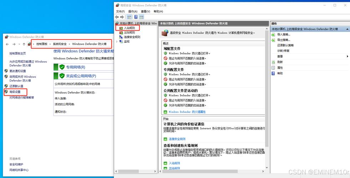The image size is (350, 178).
Task: Open the 帮助(H) menu
Action: [158, 11]
